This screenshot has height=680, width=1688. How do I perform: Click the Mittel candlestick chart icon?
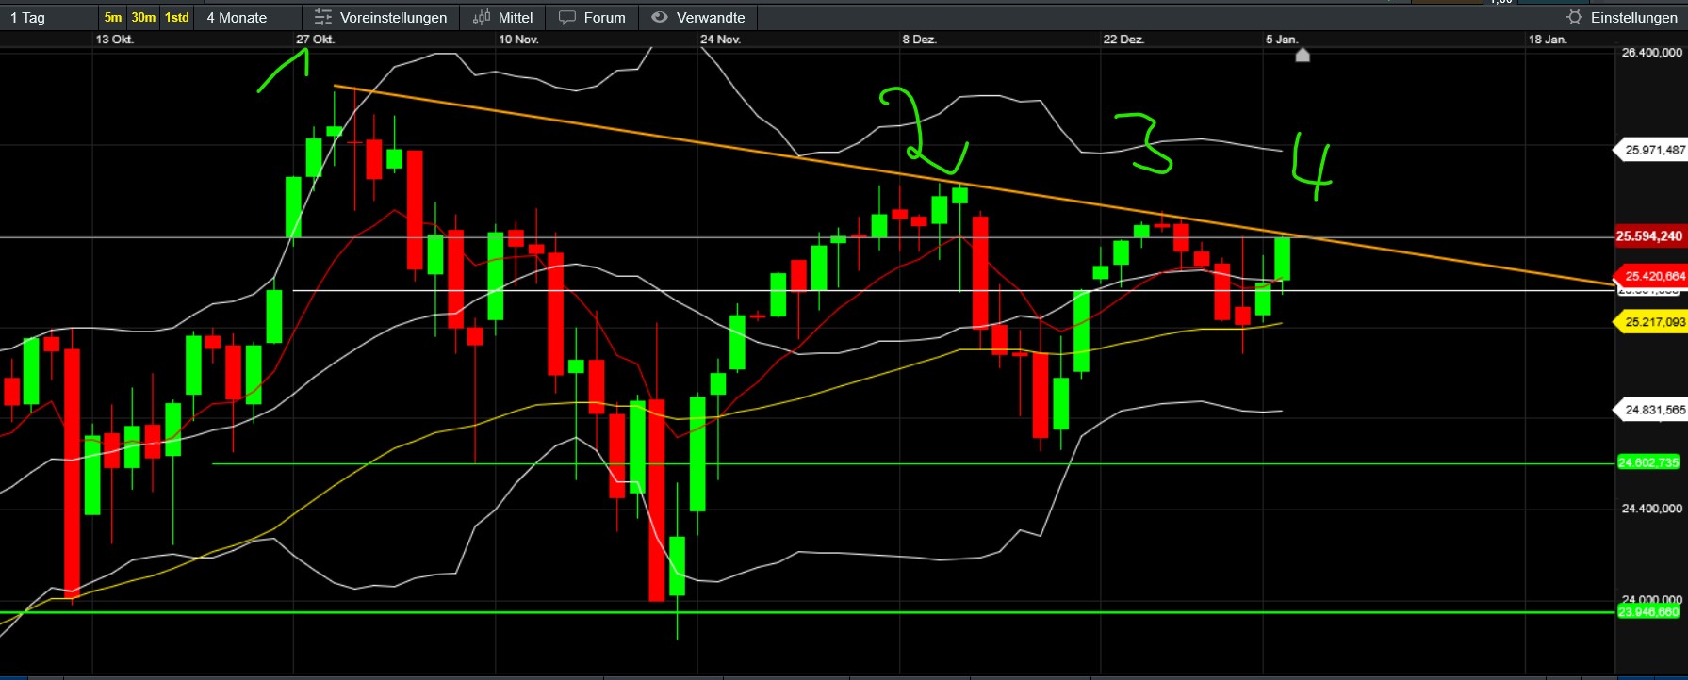coord(482,17)
